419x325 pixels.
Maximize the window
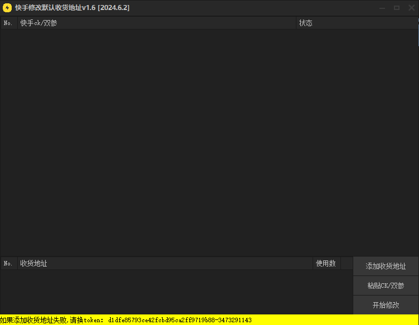tap(397, 8)
